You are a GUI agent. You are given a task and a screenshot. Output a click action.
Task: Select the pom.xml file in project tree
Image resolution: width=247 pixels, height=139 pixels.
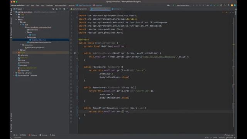tap(22, 65)
